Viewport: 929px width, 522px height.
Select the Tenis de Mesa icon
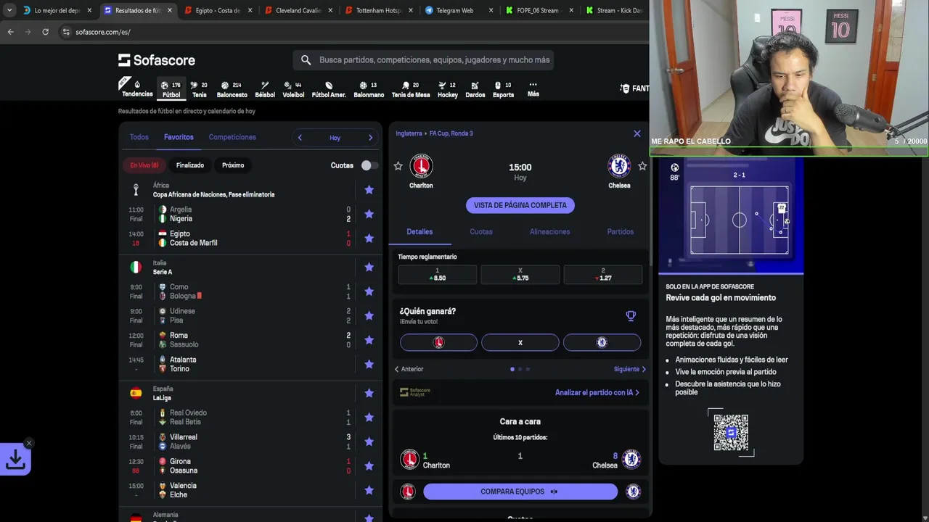411,88
